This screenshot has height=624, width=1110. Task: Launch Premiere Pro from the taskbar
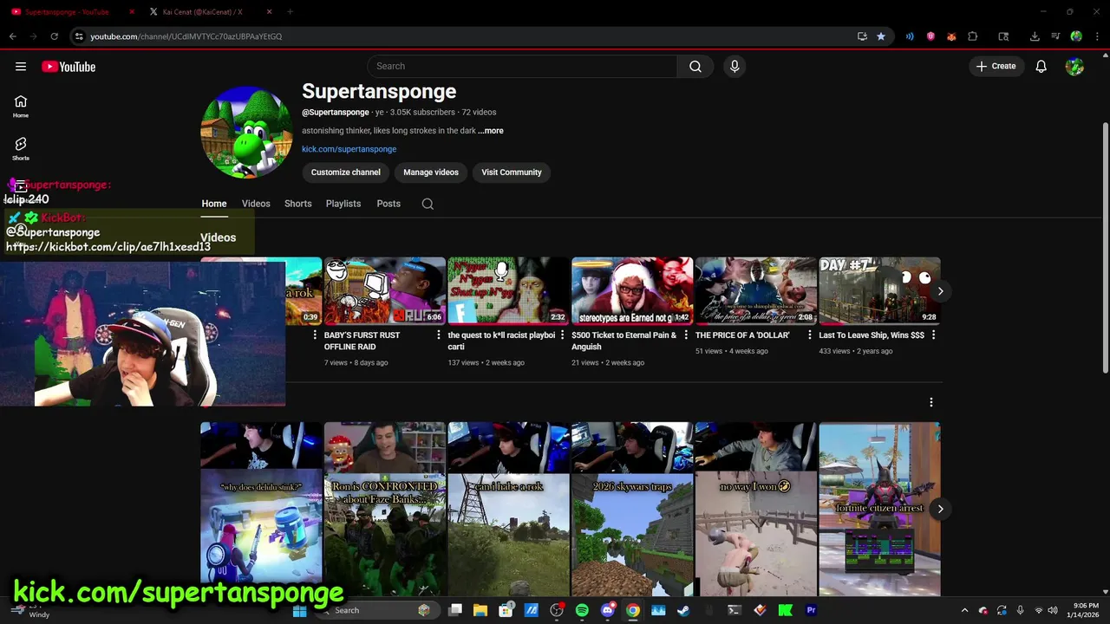pyautogui.click(x=811, y=610)
